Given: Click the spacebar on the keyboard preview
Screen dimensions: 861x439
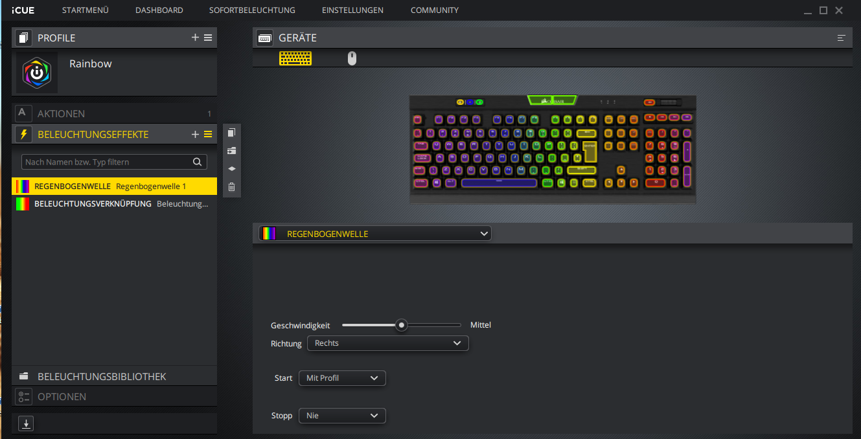Looking at the screenshot, I should [498, 183].
